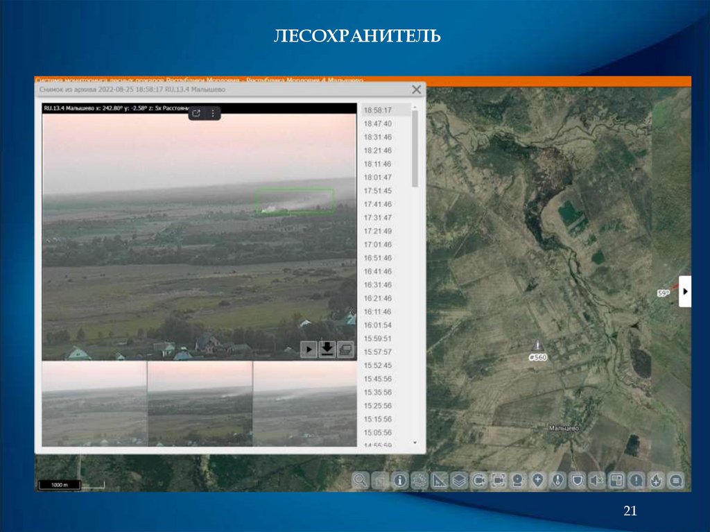Screen dimensions: 710x532
Task: Select the 17:51:45 archive timestamp
Action: click(378, 191)
